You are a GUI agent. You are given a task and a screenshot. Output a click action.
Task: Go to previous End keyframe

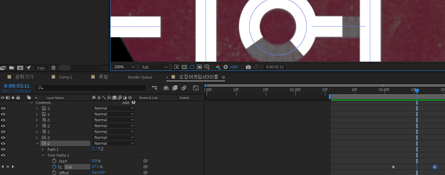pyautogui.click(x=3, y=167)
